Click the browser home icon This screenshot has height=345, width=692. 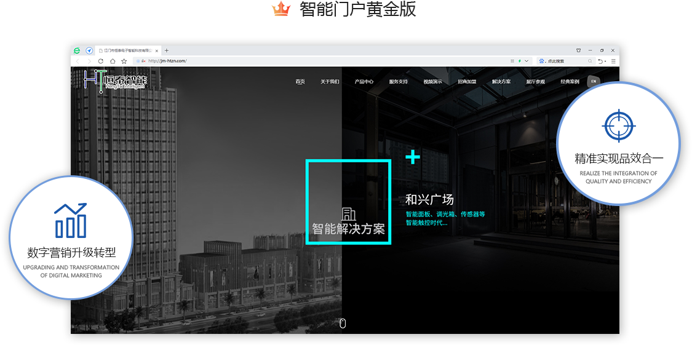[x=113, y=61]
